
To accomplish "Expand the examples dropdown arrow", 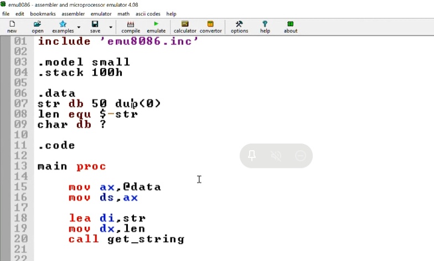I will coord(79,27).
